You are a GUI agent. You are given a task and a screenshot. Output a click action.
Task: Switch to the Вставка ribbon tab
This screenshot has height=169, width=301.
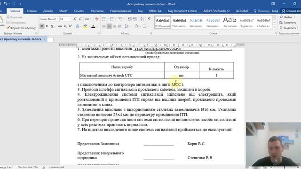[x=32, y=11]
